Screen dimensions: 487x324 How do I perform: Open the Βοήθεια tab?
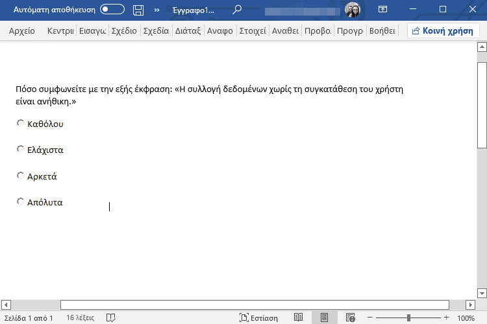382,30
